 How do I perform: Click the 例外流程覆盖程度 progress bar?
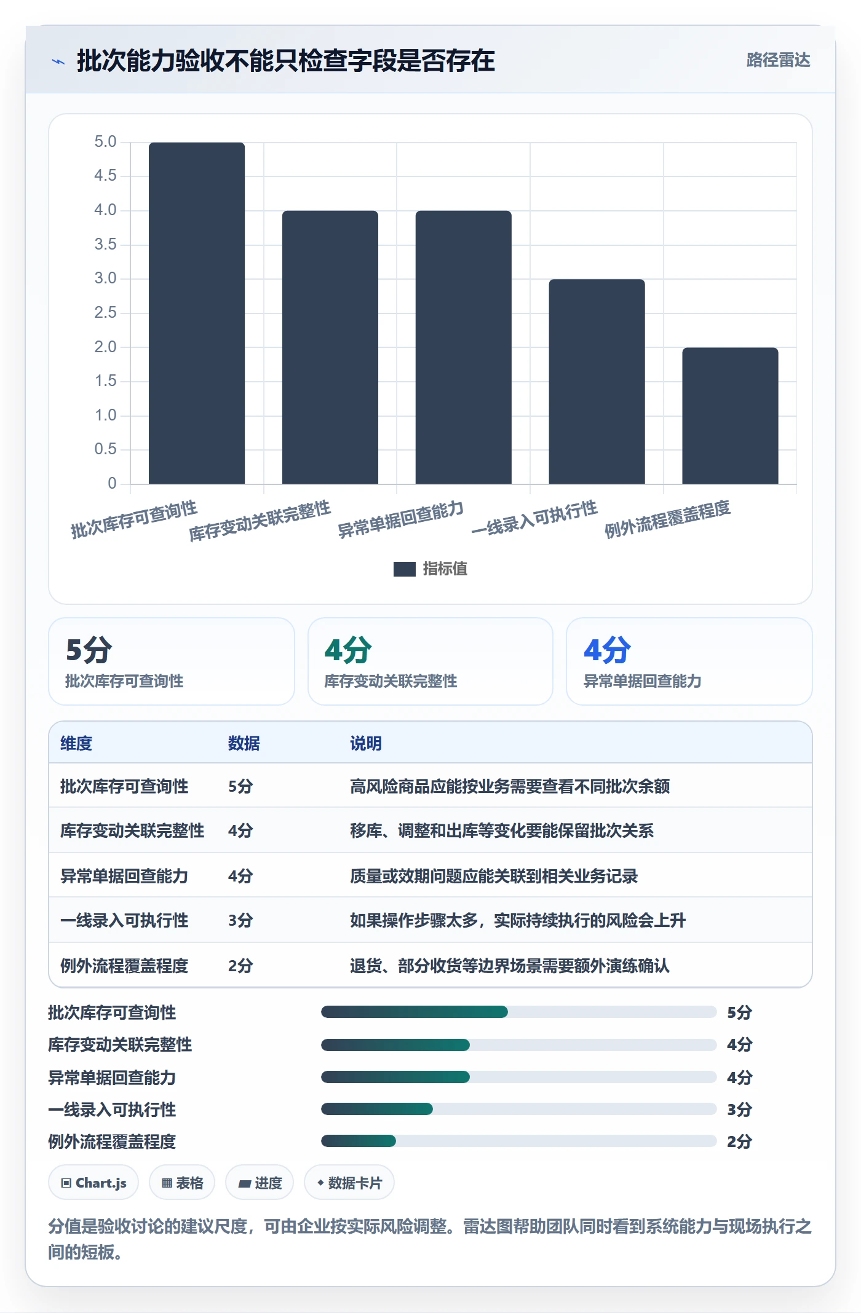point(519,1141)
